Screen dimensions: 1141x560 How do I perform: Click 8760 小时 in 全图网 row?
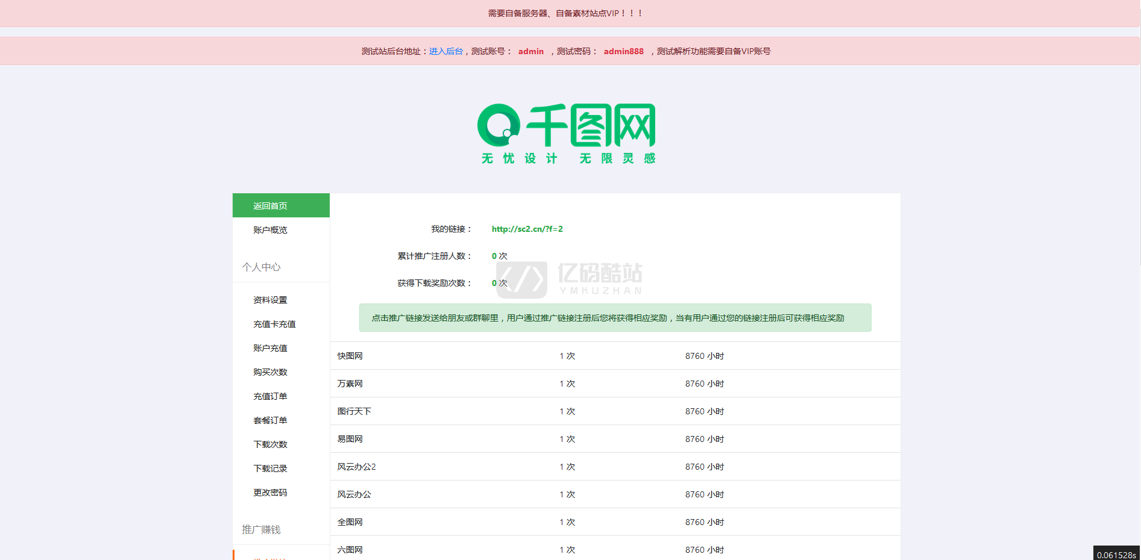pos(705,522)
